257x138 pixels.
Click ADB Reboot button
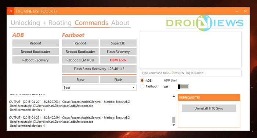pos(35,43)
